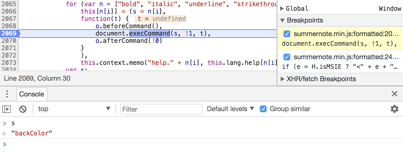Focus the console Filter input field
403x154 pixels.
tap(161, 109)
